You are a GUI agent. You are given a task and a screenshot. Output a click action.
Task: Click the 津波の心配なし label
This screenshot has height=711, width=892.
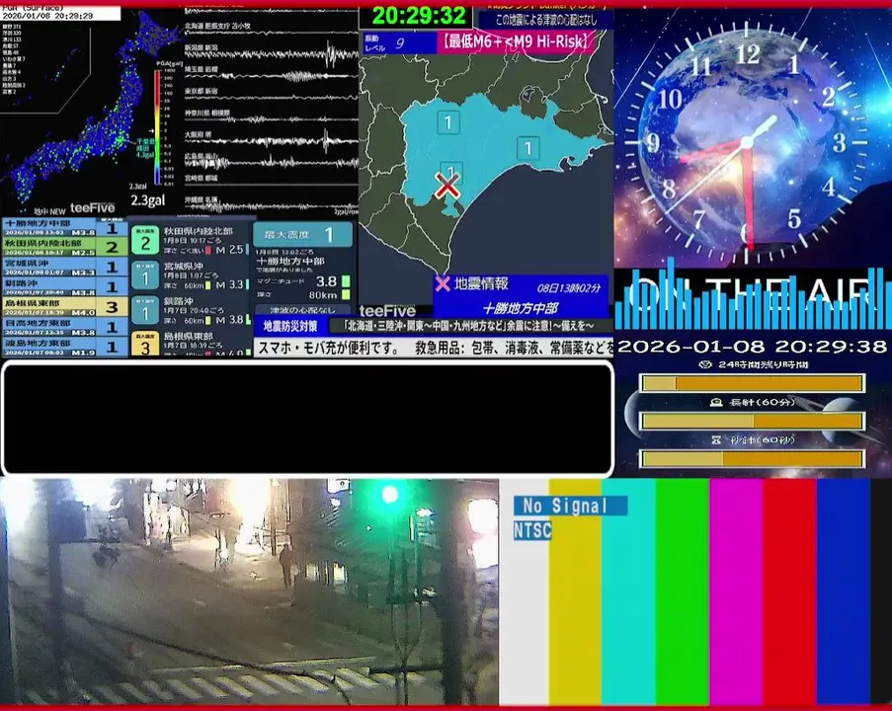pos(302,310)
